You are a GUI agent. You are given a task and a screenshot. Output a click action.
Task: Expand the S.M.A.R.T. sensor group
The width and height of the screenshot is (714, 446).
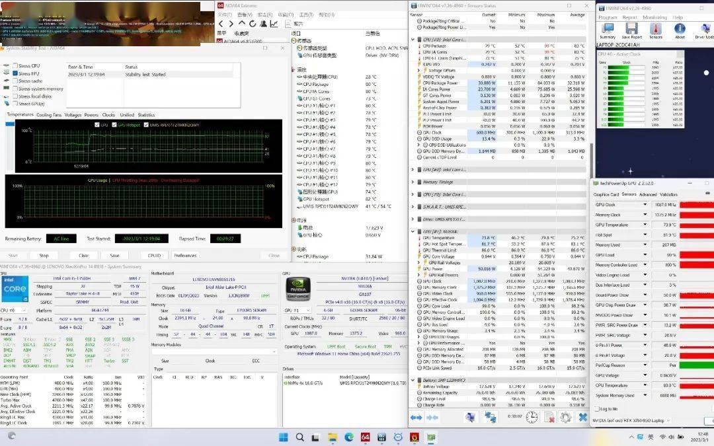[x=413, y=207]
